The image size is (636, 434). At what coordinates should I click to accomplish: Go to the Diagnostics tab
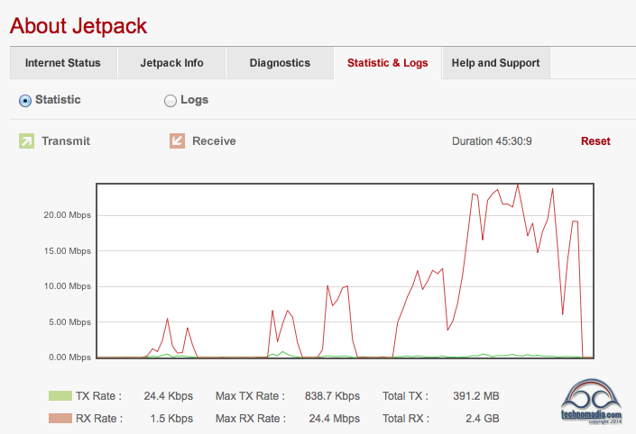(x=280, y=63)
